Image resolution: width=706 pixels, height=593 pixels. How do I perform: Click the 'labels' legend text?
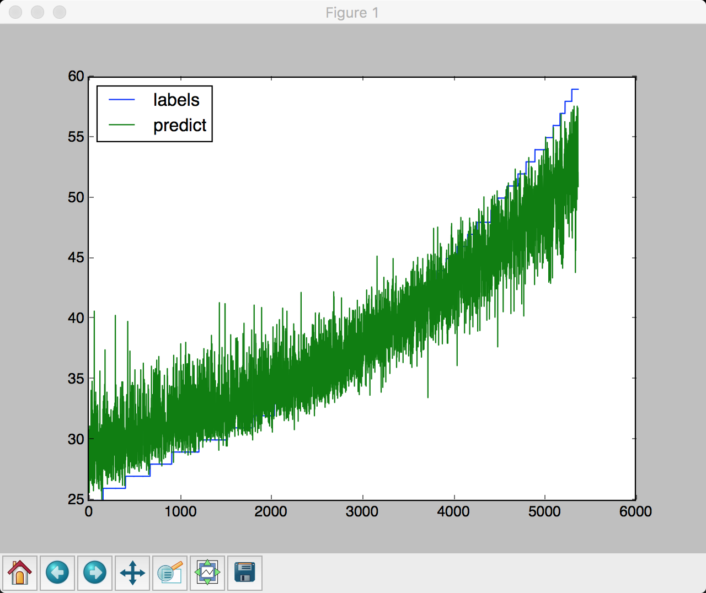(x=176, y=100)
